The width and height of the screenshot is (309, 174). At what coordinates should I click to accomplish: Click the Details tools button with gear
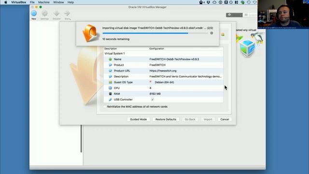point(234,15)
